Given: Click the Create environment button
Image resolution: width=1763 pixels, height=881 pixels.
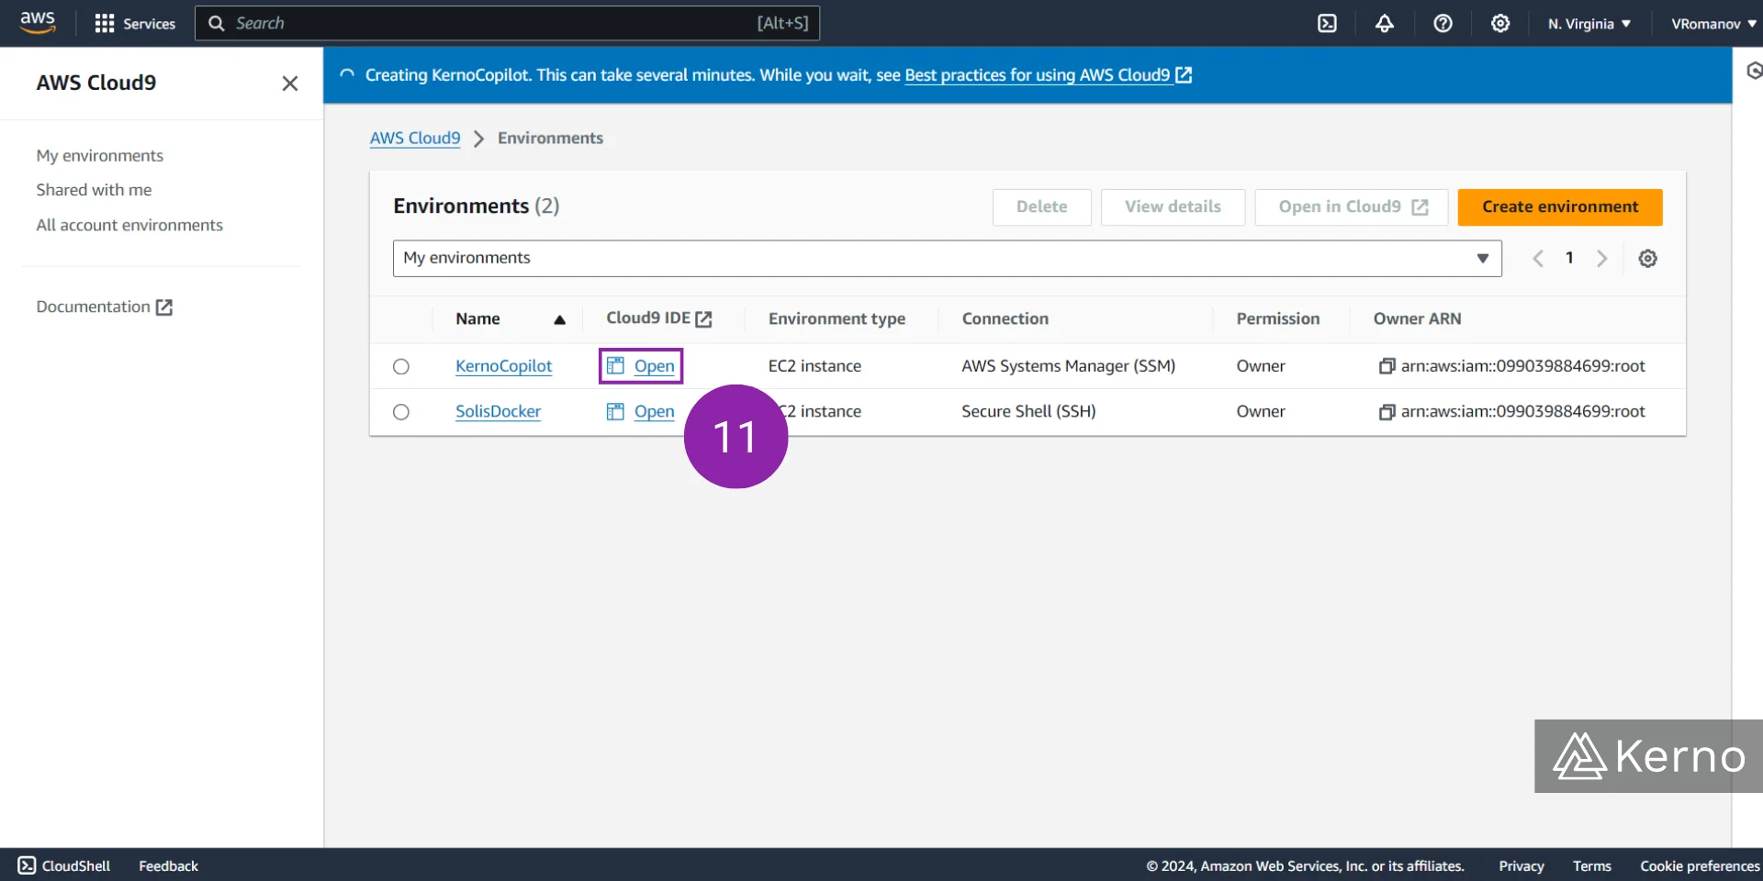Looking at the screenshot, I should (1560, 207).
